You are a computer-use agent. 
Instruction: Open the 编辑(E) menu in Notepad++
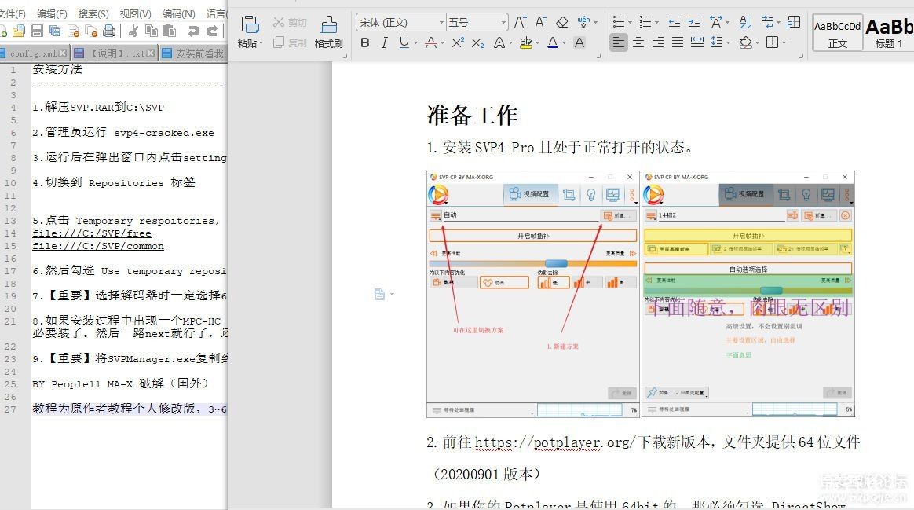pyautogui.click(x=51, y=13)
